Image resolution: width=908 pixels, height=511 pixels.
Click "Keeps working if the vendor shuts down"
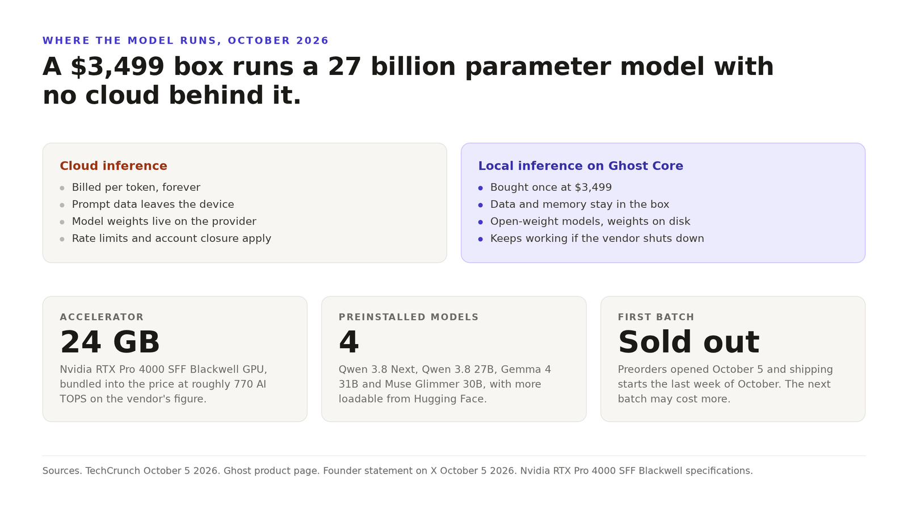coord(597,238)
